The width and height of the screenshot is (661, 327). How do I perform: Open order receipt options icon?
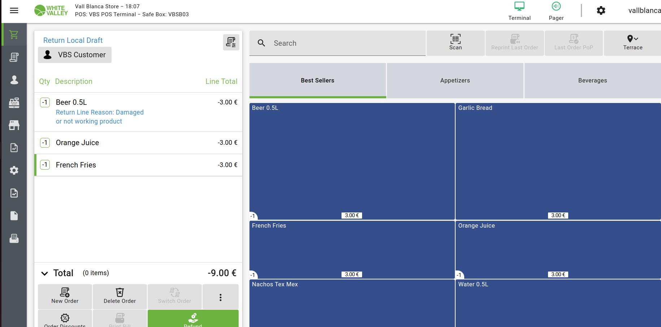point(231,42)
